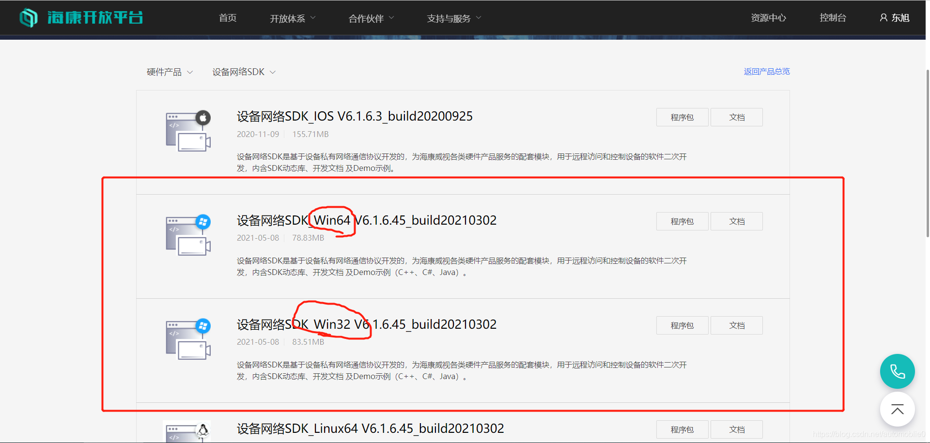Viewport: 930px width, 443px height.
Task: Click the Win32 SDK product icon
Action: [188, 339]
